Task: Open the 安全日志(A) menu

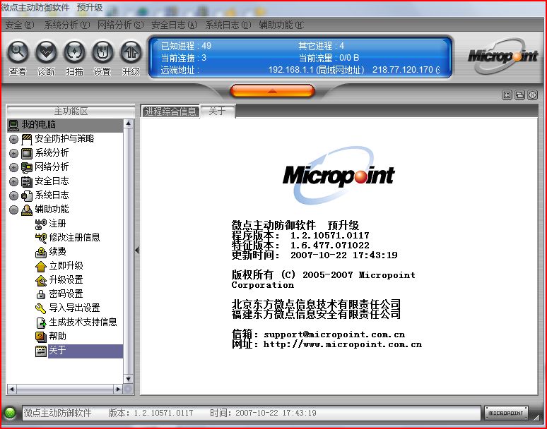Action: [x=174, y=25]
